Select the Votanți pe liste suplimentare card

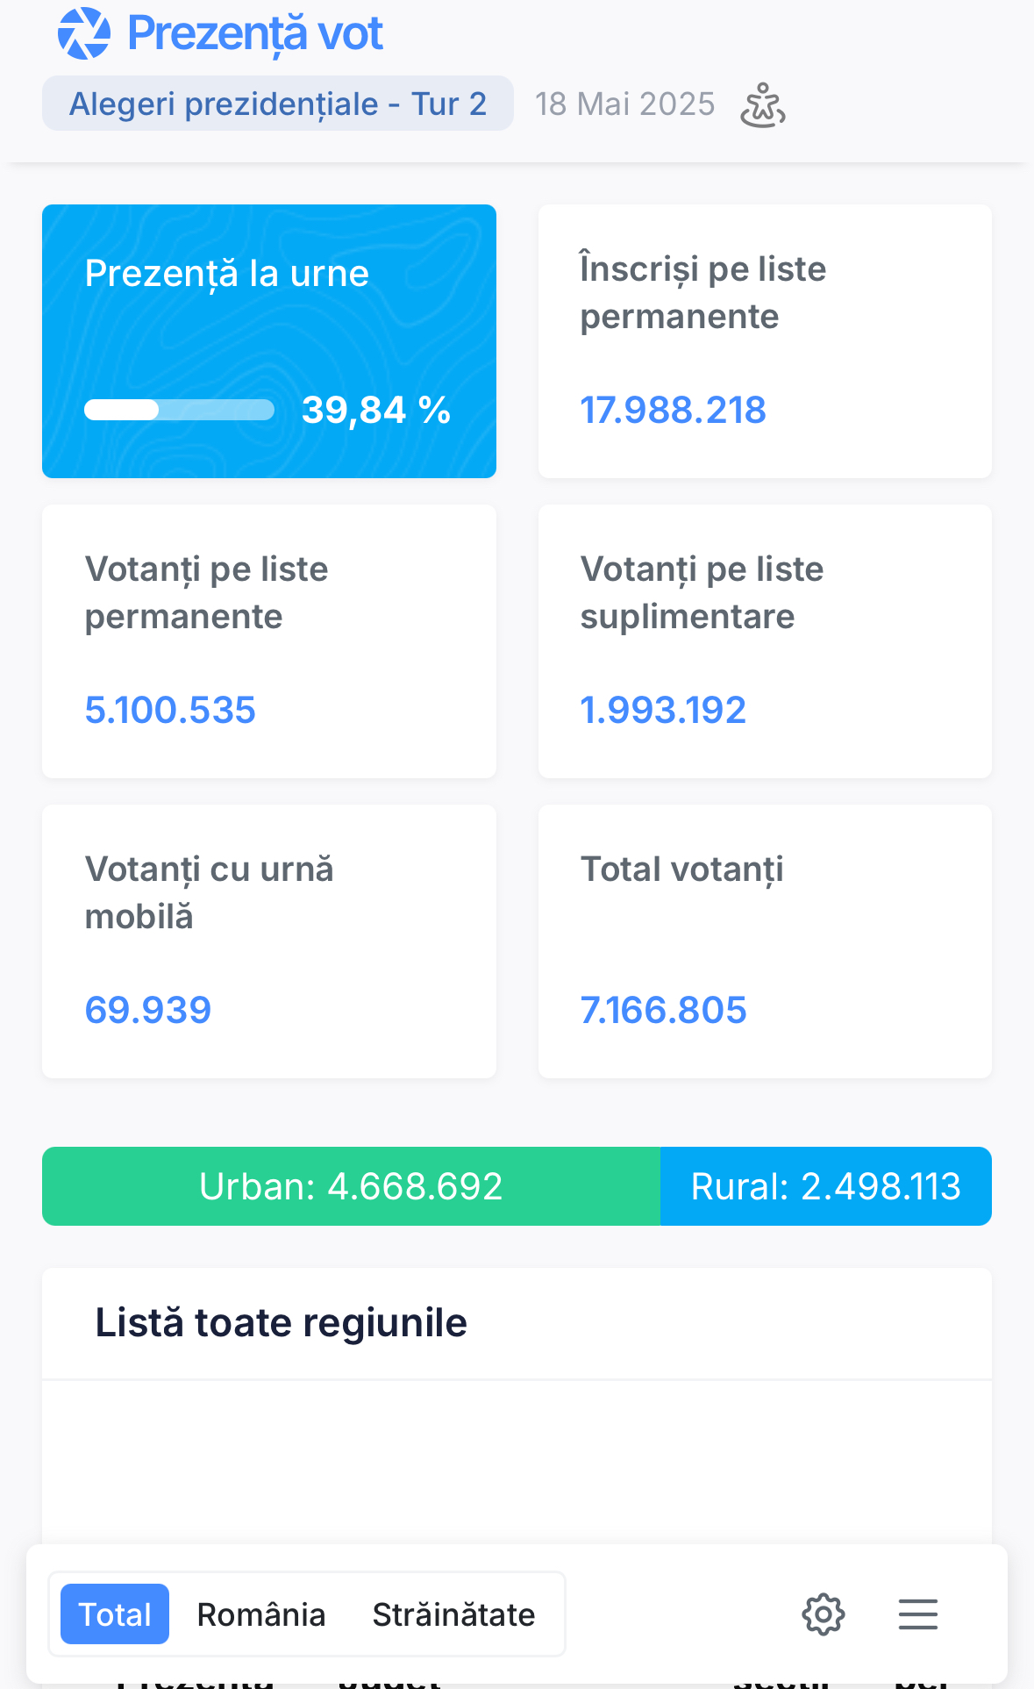click(x=765, y=641)
